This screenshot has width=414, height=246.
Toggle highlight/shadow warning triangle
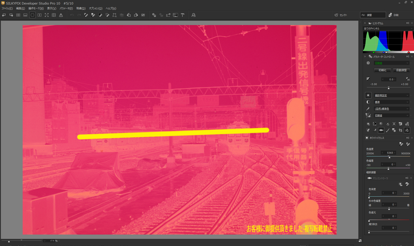pos(61,15)
